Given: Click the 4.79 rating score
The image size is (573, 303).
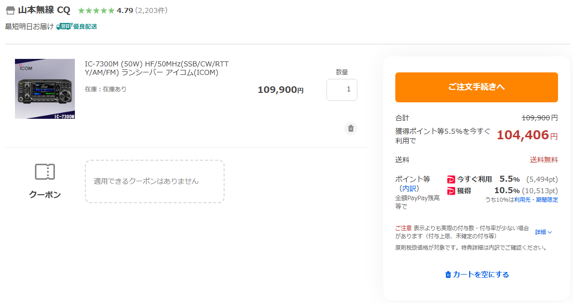Looking at the screenshot, I should pyautogui.click(x=125, y=10).
